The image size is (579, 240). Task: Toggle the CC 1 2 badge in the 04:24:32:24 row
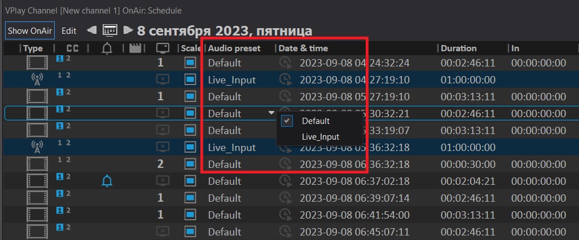(64, 59)
